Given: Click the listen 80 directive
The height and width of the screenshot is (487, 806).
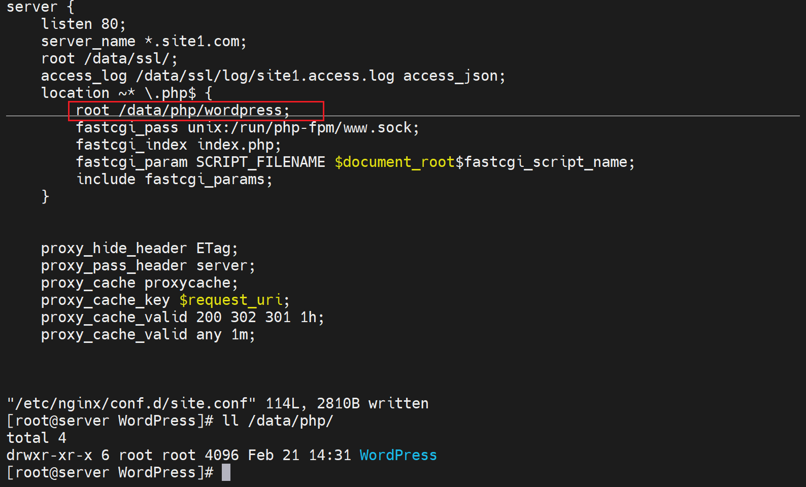Looking at the screenshot, I should click(x=83, y=24).
